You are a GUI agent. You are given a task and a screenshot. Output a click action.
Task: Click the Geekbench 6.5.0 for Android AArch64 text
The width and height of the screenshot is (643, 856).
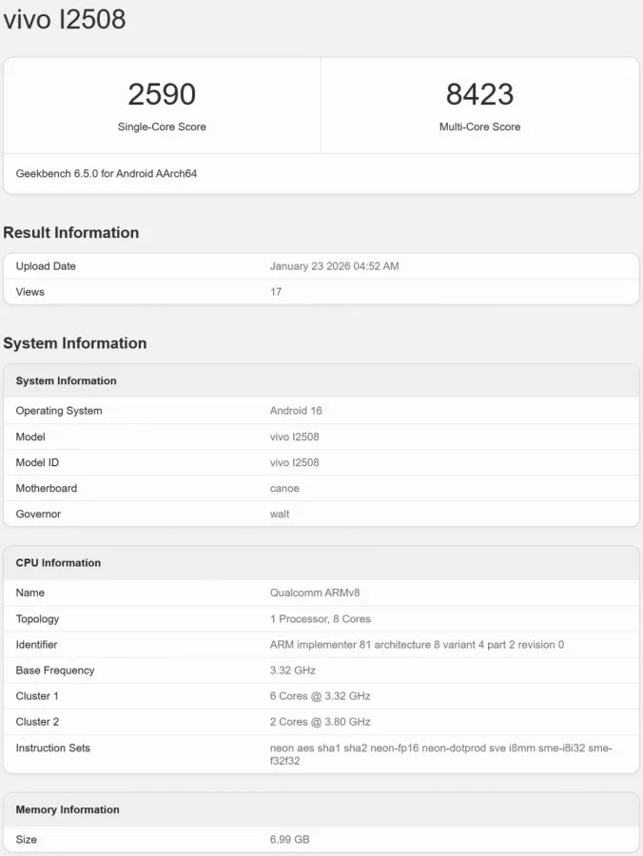107,174
